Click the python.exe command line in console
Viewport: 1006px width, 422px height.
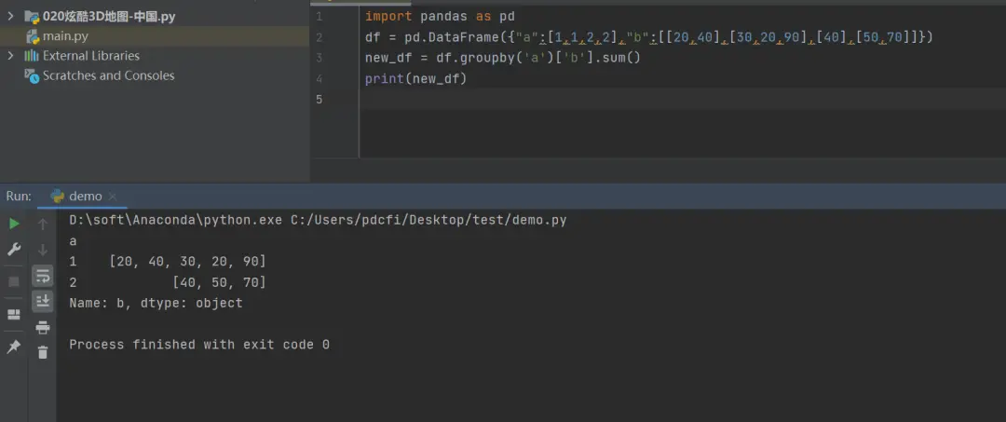[318, 220]
